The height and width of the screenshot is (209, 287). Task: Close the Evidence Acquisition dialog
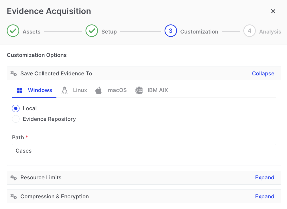click(x=273, y=11)
